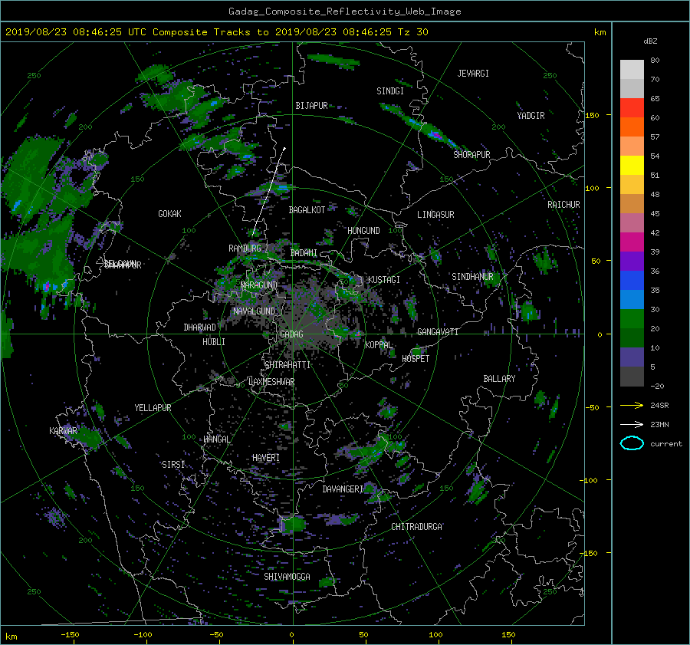Click the HUBLI city label

(214, 342)
